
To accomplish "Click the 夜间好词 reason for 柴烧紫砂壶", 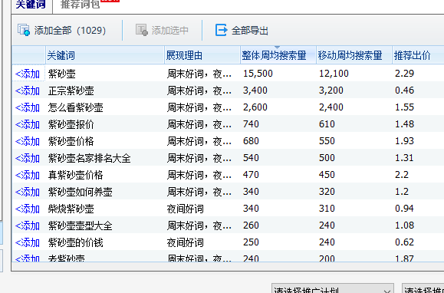I will pos(185,209).
